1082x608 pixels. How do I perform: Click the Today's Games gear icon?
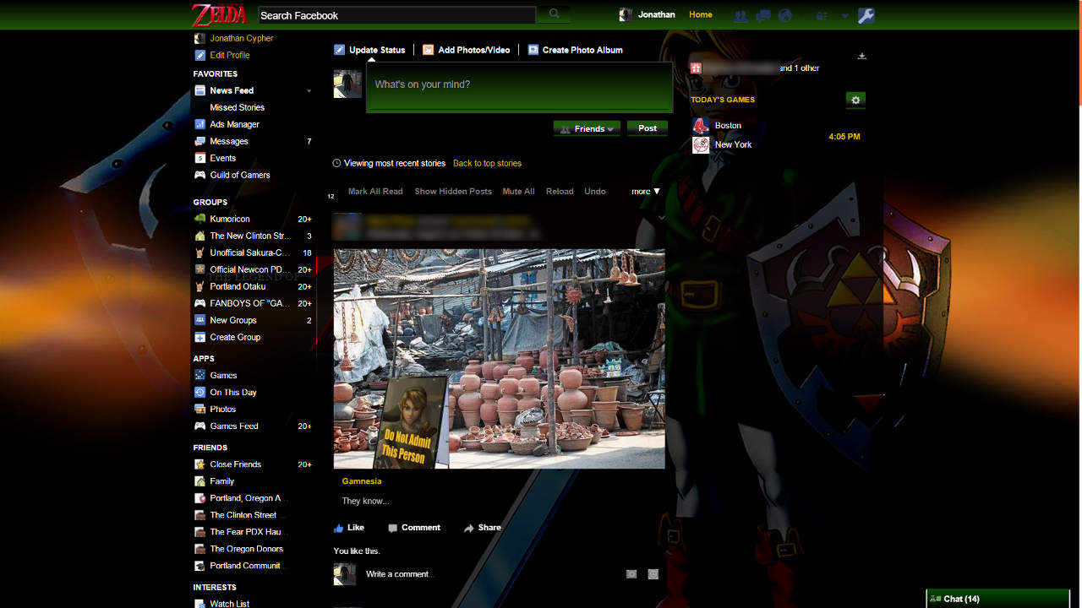855,100
